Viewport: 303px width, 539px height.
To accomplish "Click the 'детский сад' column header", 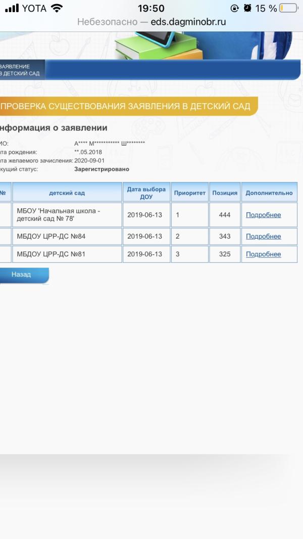I will pyautogui.click(x=67, y=192).
